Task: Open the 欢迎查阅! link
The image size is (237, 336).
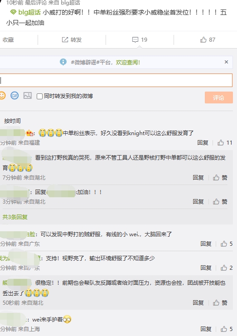Action: point(128,63)
